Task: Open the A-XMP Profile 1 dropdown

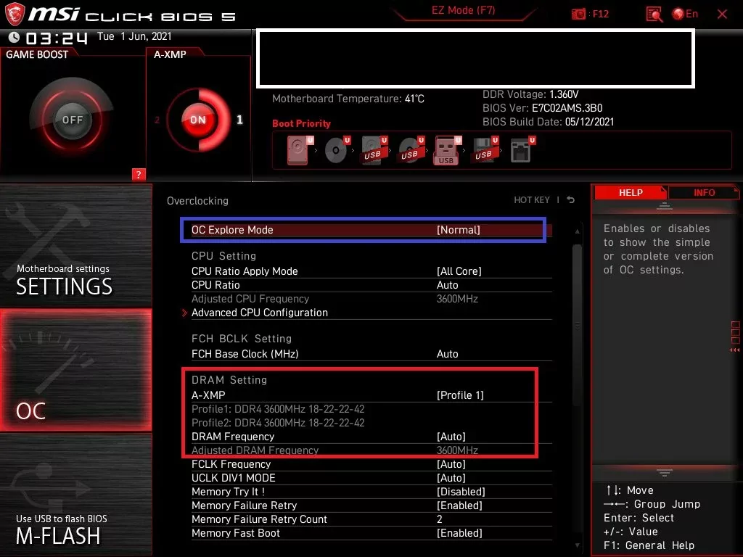Action: 459,395
